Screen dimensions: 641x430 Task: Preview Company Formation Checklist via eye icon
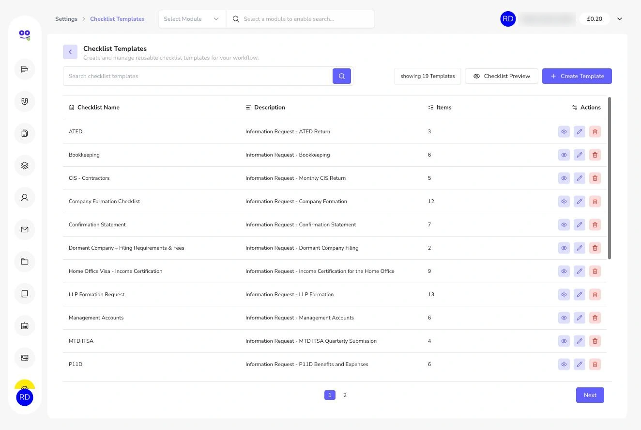[564, 201]
